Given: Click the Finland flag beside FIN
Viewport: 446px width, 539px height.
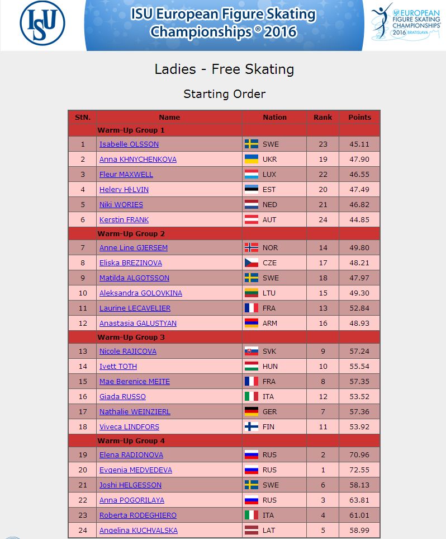Looking at the screenshot, I should tap(252, 426).
